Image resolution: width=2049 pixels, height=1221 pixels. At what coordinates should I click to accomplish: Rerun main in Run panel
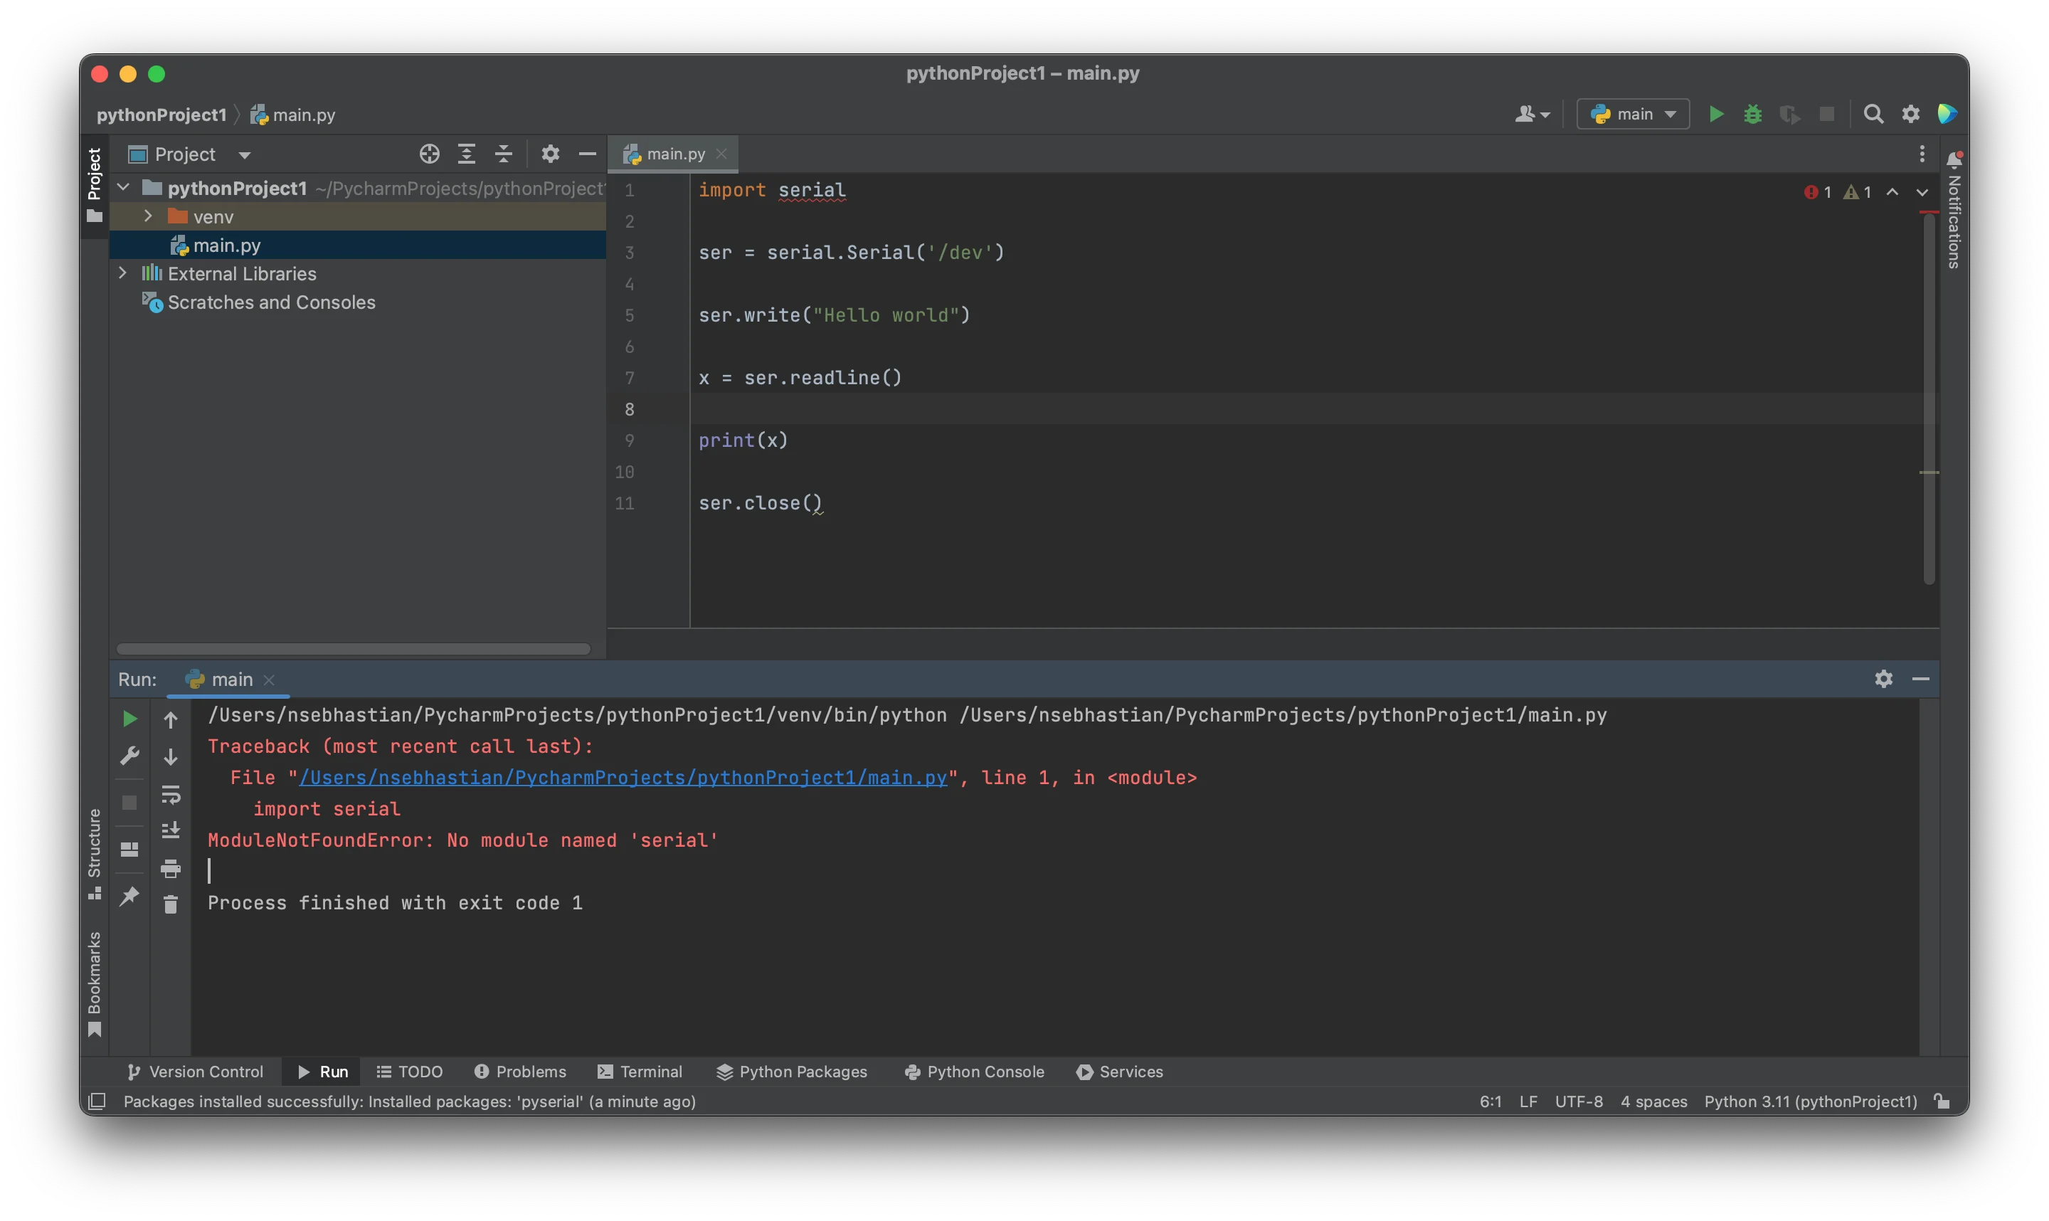point(130,719)
